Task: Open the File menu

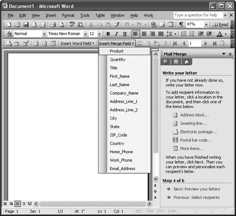Action: tap(11, 15)
